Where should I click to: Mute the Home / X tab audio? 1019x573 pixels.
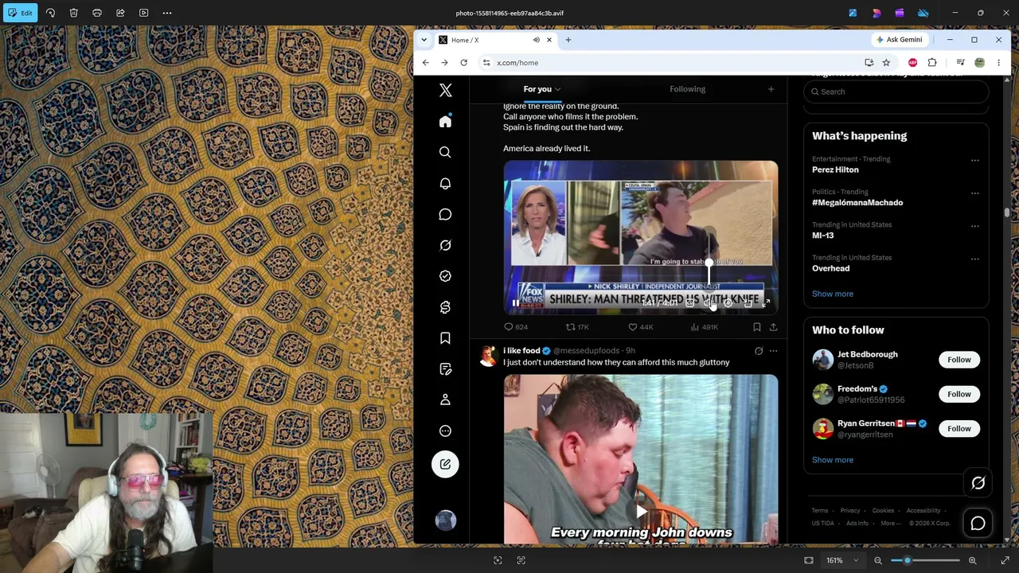pos(537,40)
